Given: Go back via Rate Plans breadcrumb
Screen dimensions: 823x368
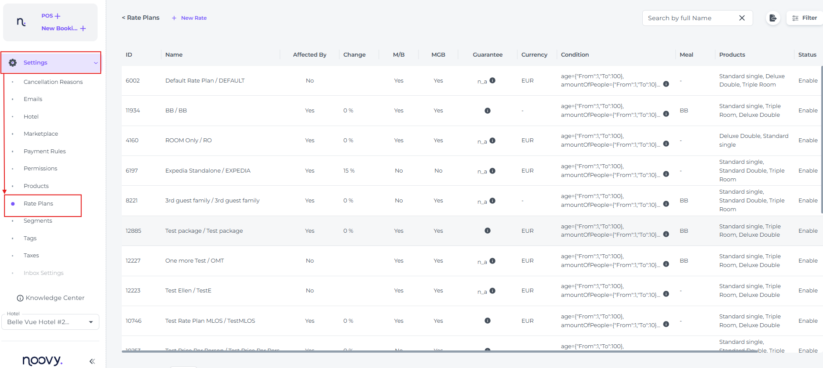Looking at the screenshot, I should 141,18.
